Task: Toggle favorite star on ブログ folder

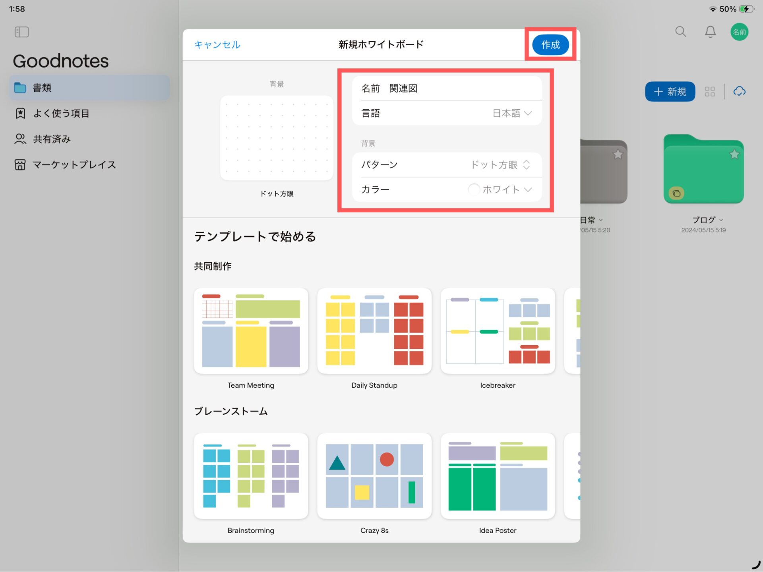Action: coord(734,154)
